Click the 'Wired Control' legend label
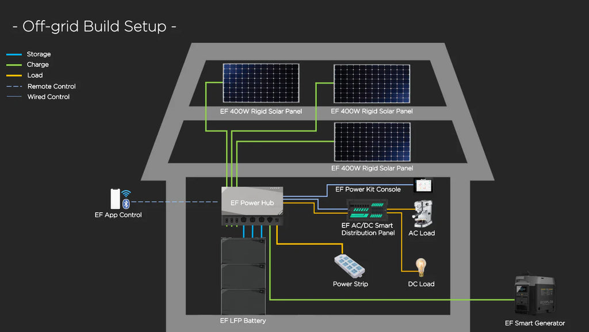This screenshot has width=589, height=332. [48, 97]
